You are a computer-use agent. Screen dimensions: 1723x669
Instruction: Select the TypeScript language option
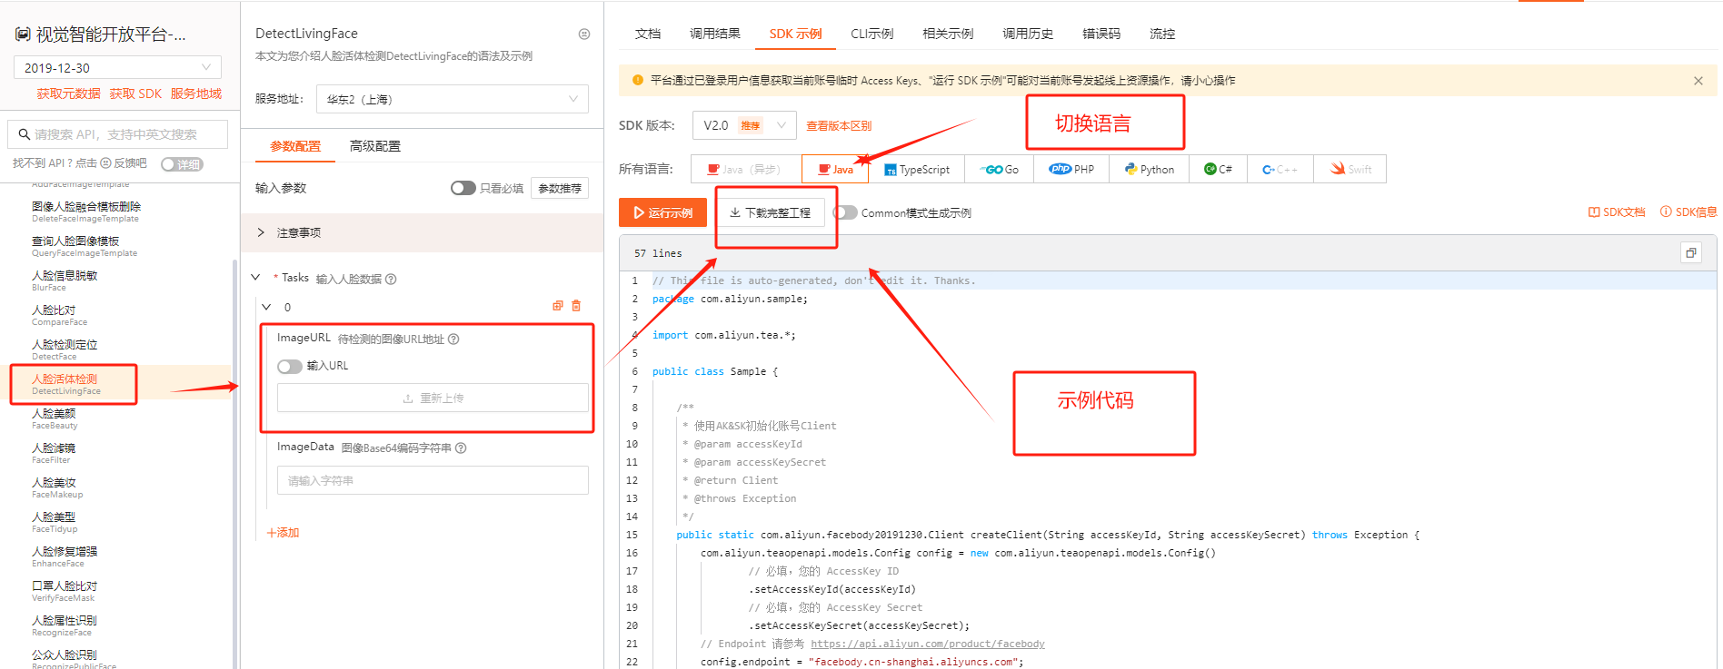click(x=917, y=169)
